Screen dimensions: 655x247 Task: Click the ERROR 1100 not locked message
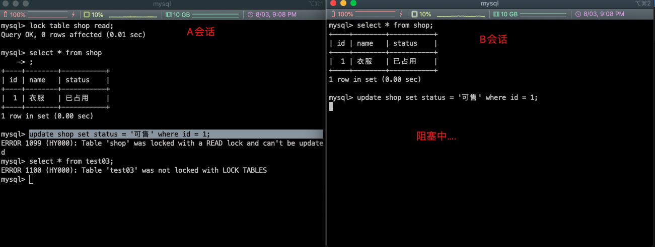tap(134, 170)
